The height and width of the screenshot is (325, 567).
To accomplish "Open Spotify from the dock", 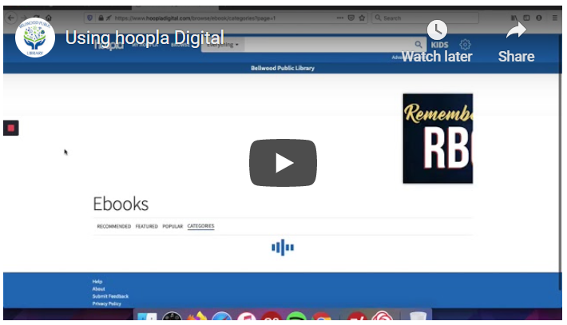I will pos(296,315).
